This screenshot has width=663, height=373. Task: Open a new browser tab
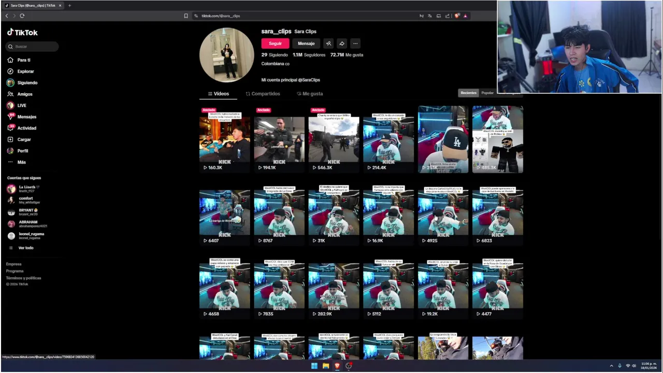tap(69, 6)
